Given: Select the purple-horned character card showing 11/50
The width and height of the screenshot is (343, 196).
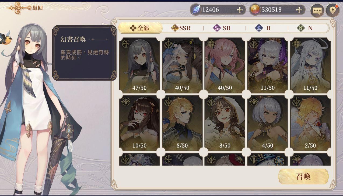Looking at the screenshot, I should pyautogui.click(x=268, y=65).
